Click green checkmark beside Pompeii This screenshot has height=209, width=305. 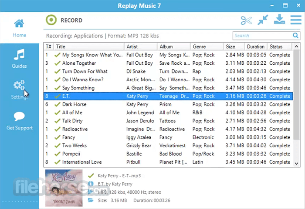point(58,154)
